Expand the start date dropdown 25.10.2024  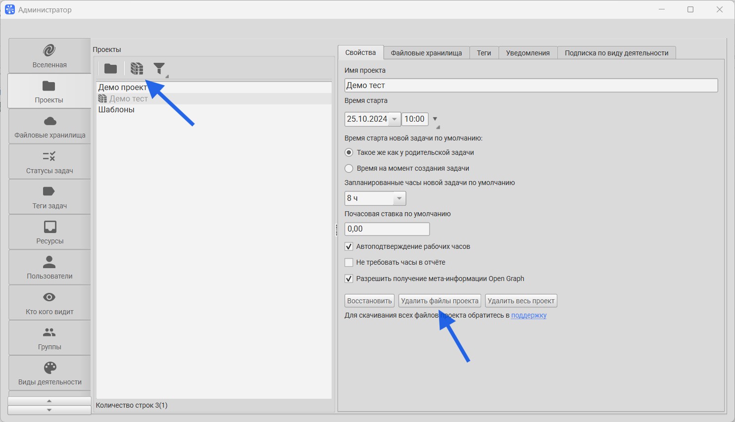tap(394, 119)
